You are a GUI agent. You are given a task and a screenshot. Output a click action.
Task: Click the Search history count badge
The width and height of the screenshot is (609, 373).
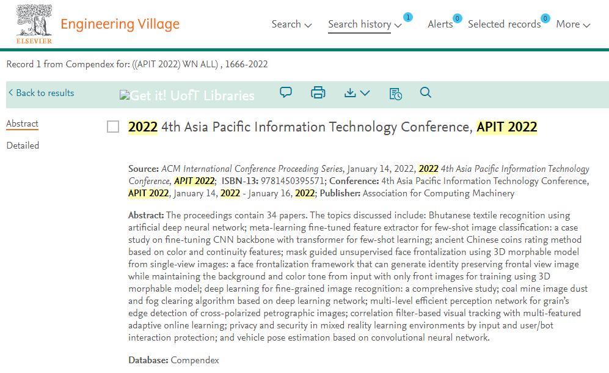407,17
